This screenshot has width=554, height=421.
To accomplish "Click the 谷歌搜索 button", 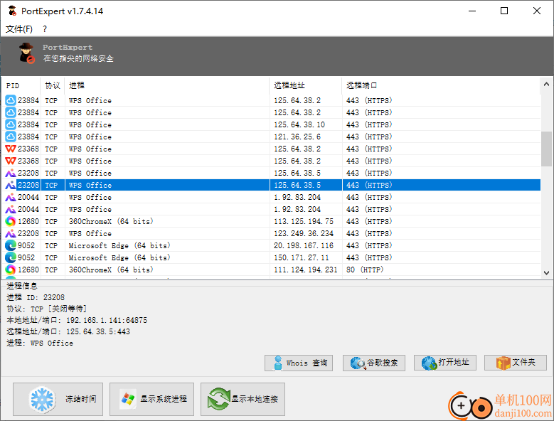I will (x=374, y=363).
